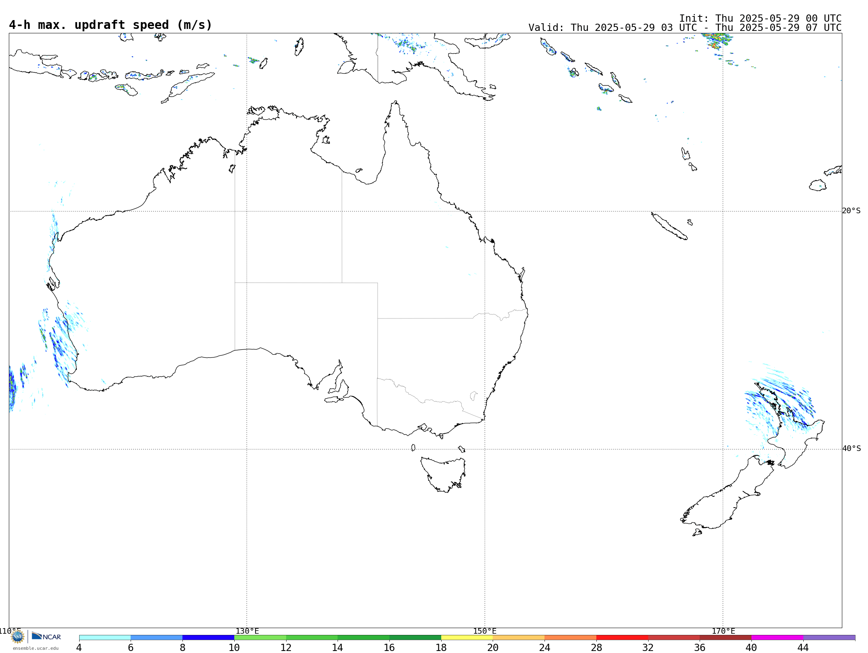Click the dark blue 8-10 m/s swatch
Screen dimensions: 868x653
click(208, 637)
